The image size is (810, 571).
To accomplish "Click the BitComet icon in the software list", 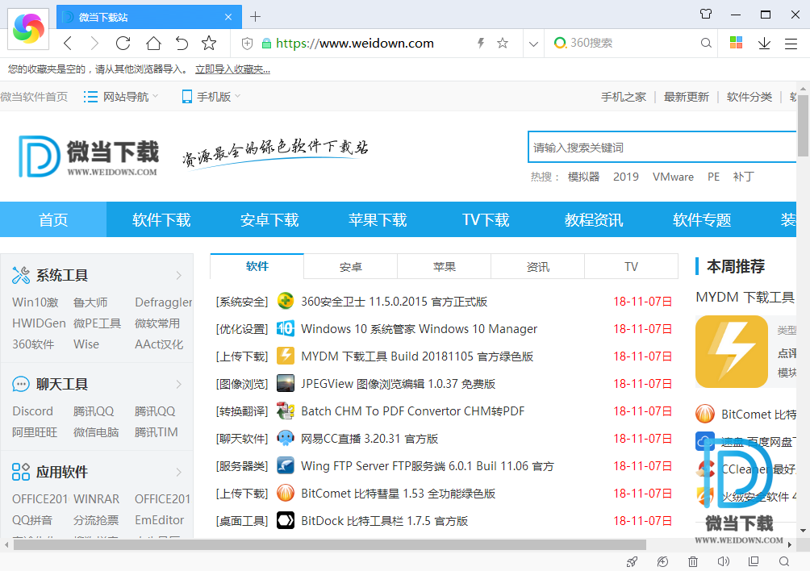I will [x=285, y=493].
